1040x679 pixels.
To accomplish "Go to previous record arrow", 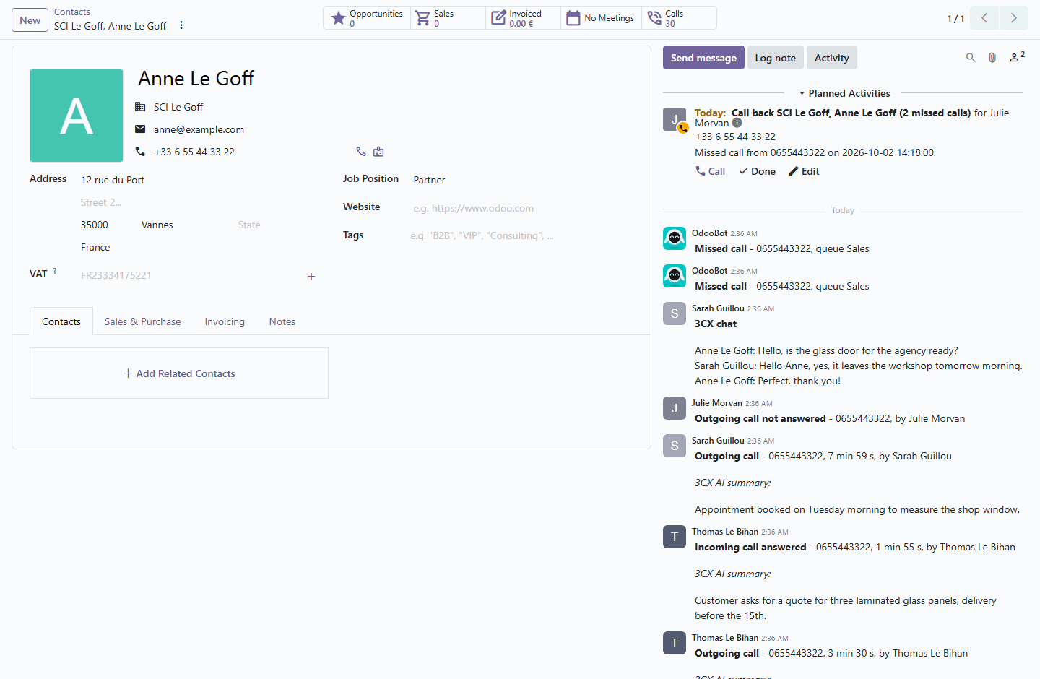I will pyautogui.click(x=984, y=18).
